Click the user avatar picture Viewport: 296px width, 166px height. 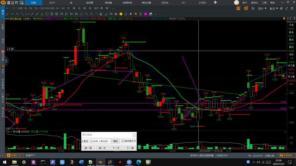(x=236, y=2)
